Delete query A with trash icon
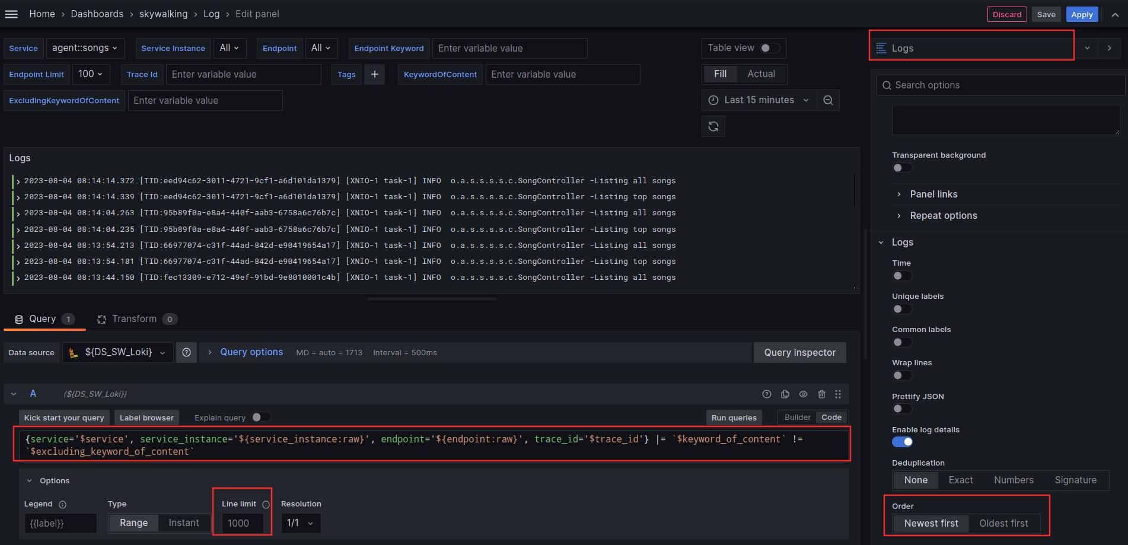 pos(821,394)
